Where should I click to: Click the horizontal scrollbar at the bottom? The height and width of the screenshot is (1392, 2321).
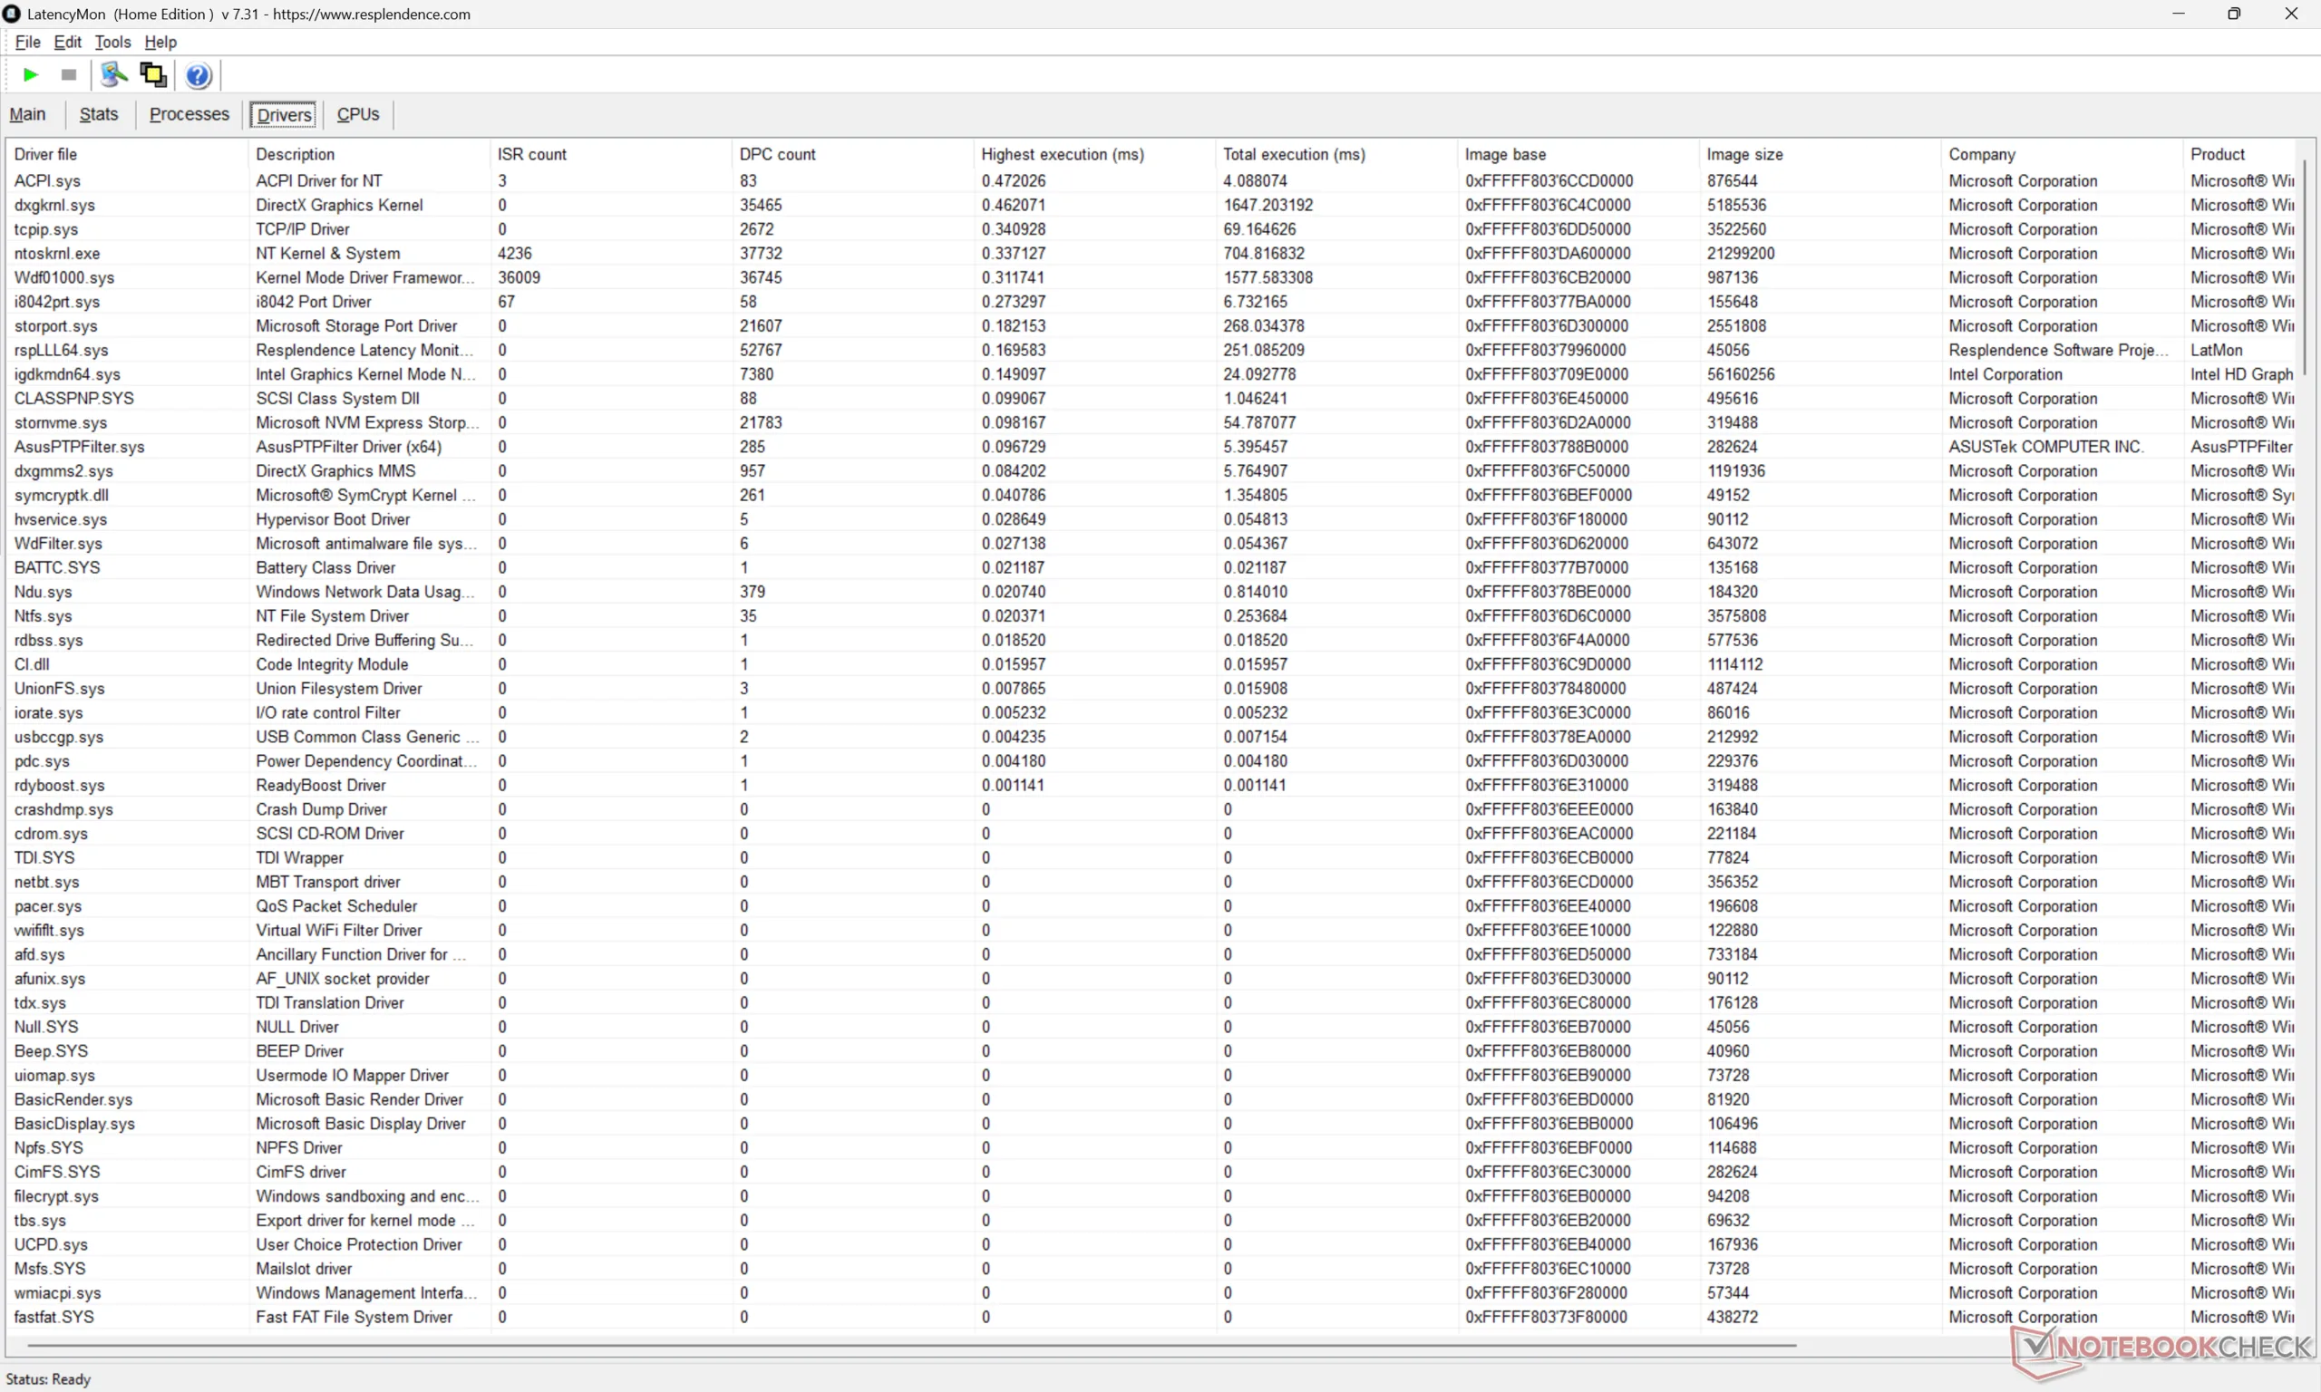(x=910, y=1345)
